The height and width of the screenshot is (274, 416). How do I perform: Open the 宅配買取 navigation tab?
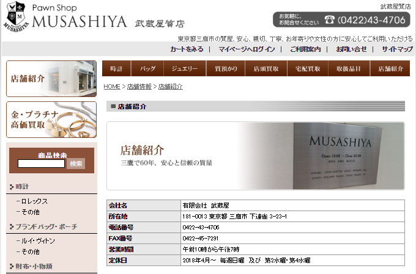[x=308, y=68]
